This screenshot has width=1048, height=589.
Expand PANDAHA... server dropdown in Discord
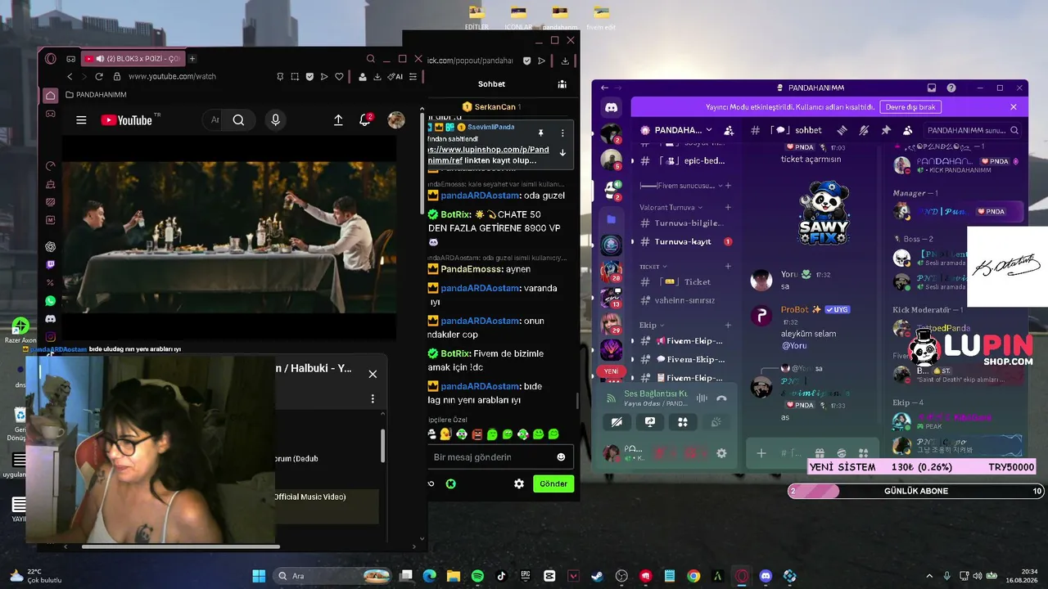pos(676,130)
